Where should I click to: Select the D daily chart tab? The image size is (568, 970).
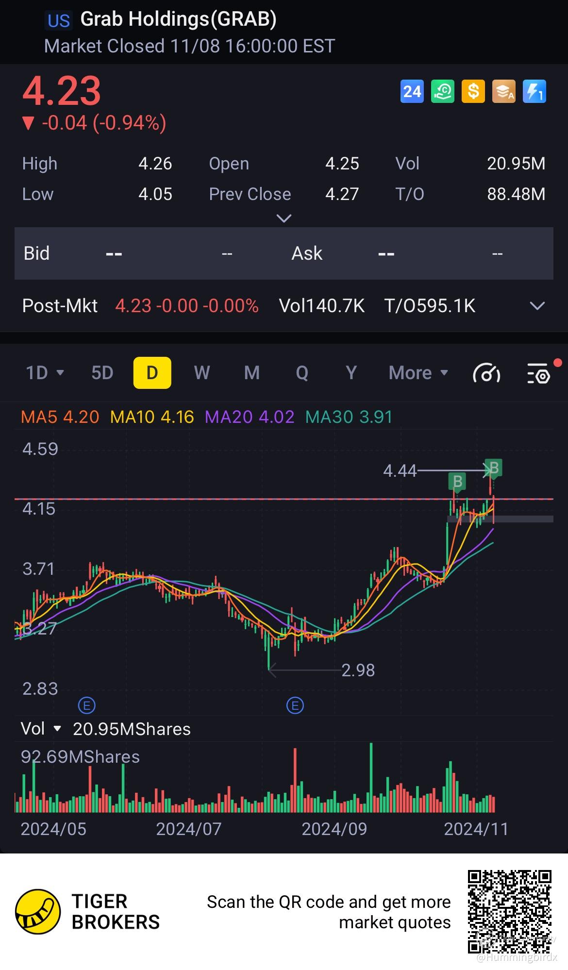[152, 373]
